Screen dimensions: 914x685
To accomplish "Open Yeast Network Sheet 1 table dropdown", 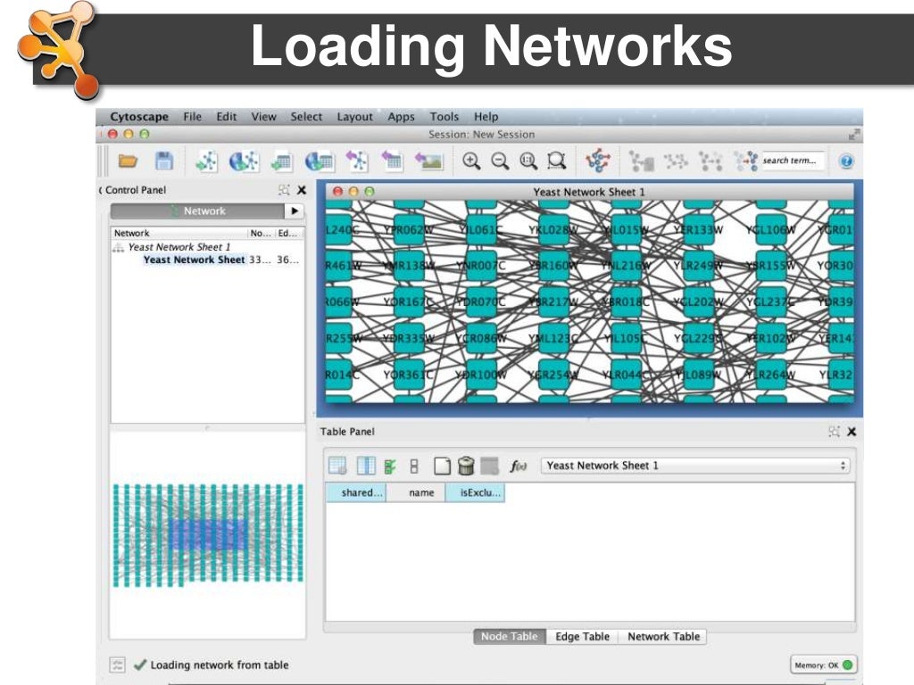I will 695,466.
